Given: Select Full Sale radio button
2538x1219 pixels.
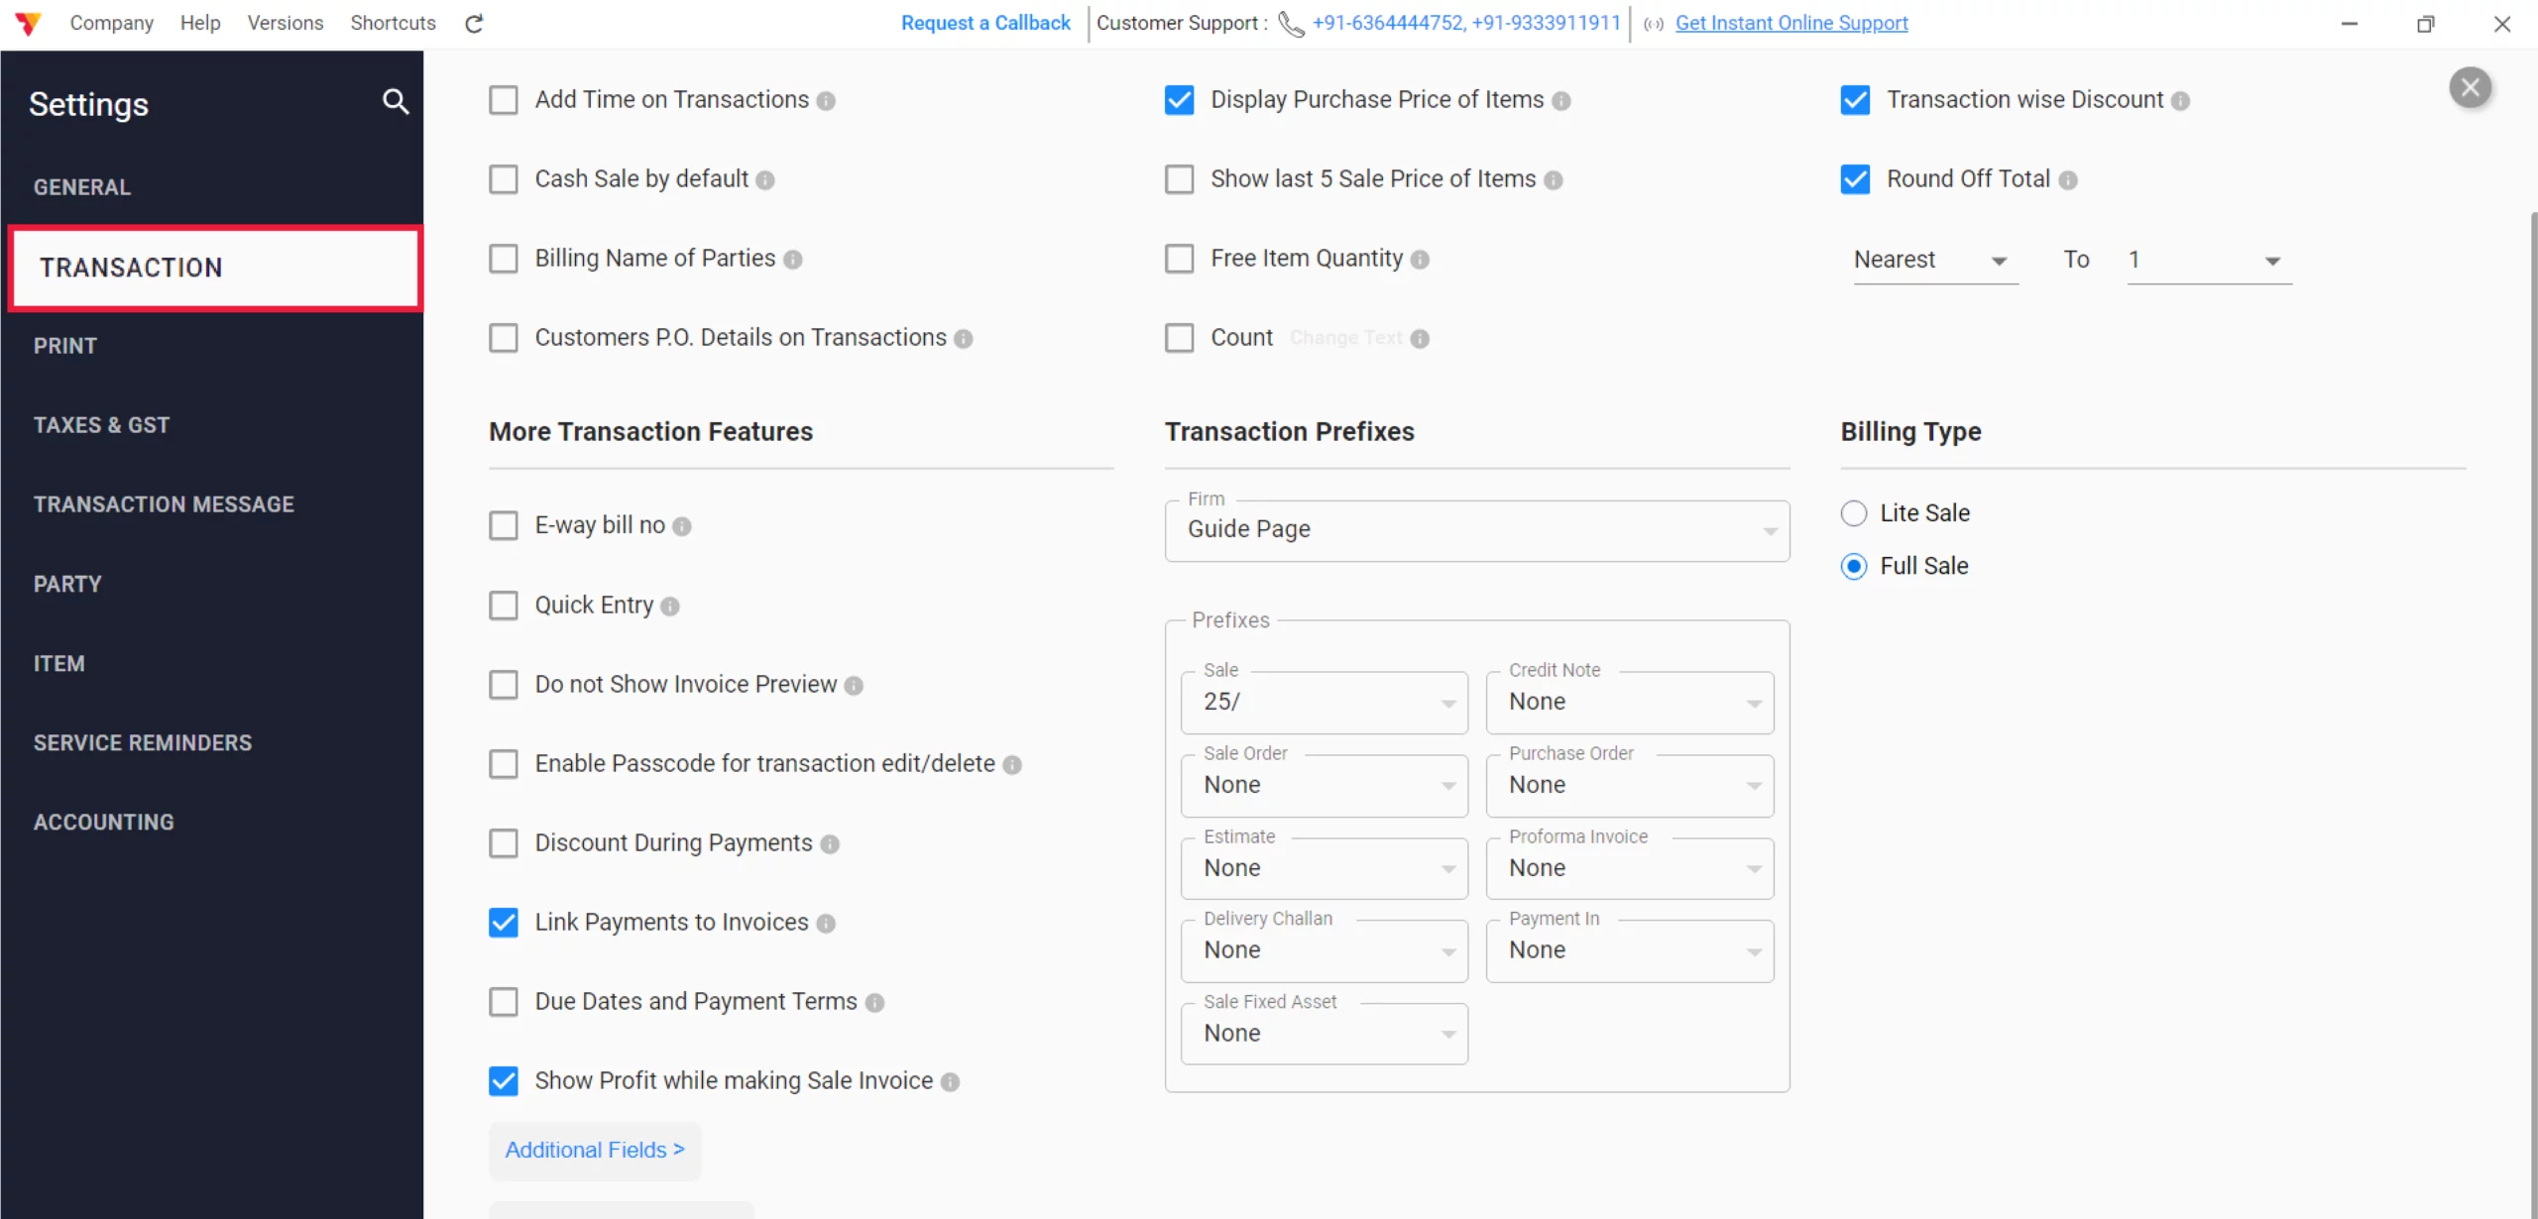Looking at the screenshot, I should tap(1854, 566).
